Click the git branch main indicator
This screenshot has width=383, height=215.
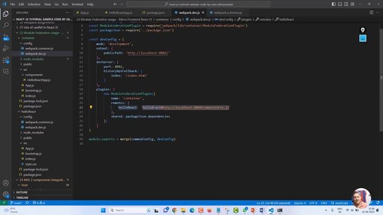[x=16, y=203]
